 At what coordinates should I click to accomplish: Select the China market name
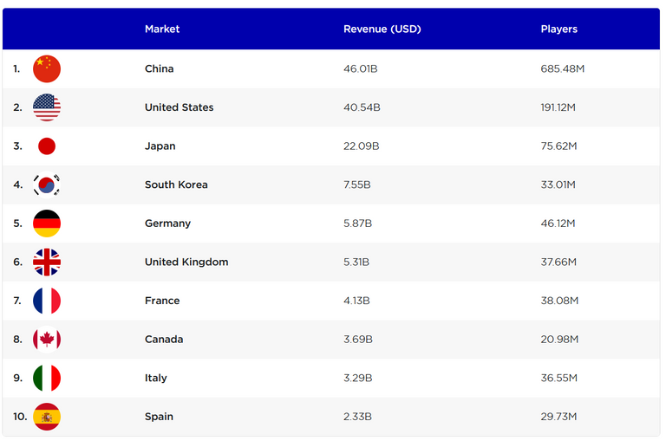click(x=159, y=68)
